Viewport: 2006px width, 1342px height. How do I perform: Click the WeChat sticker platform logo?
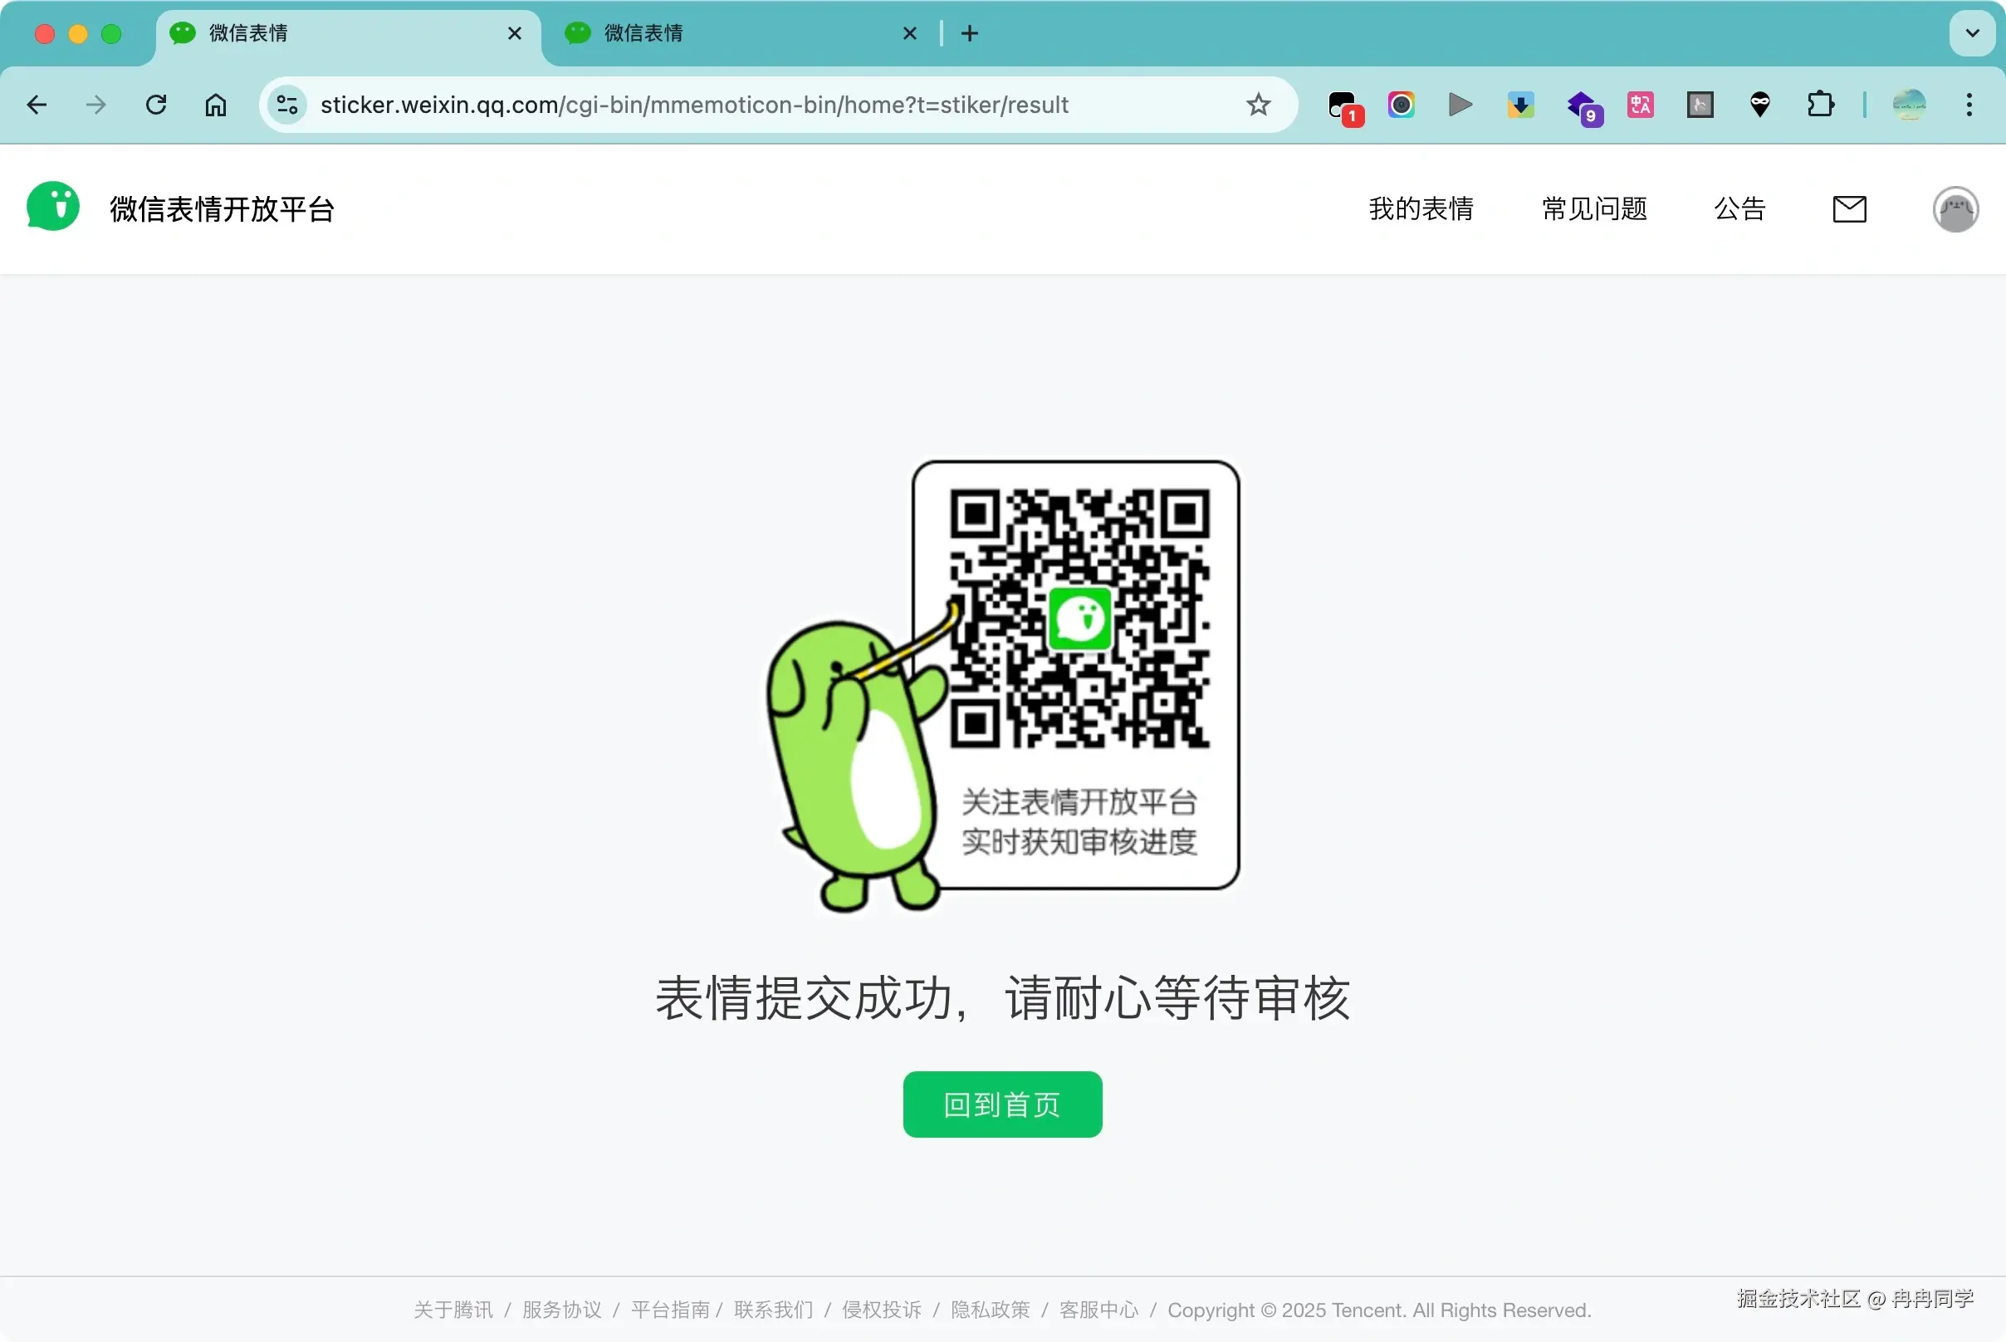click(53, 207)
